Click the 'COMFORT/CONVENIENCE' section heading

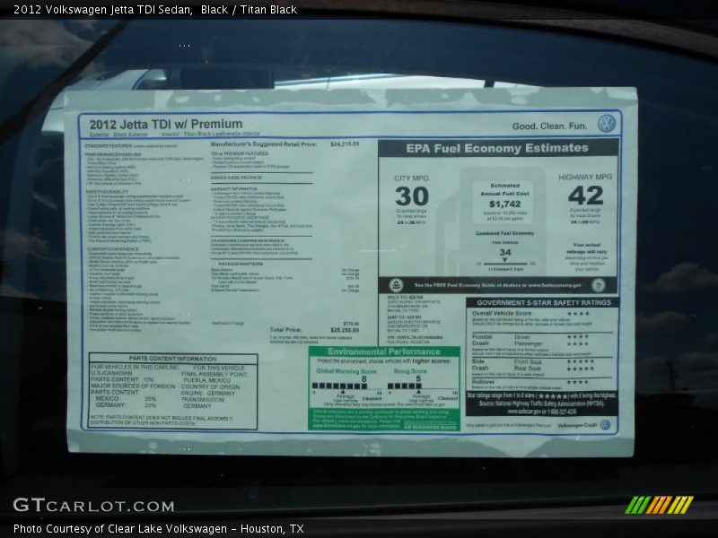click(113, 249)
